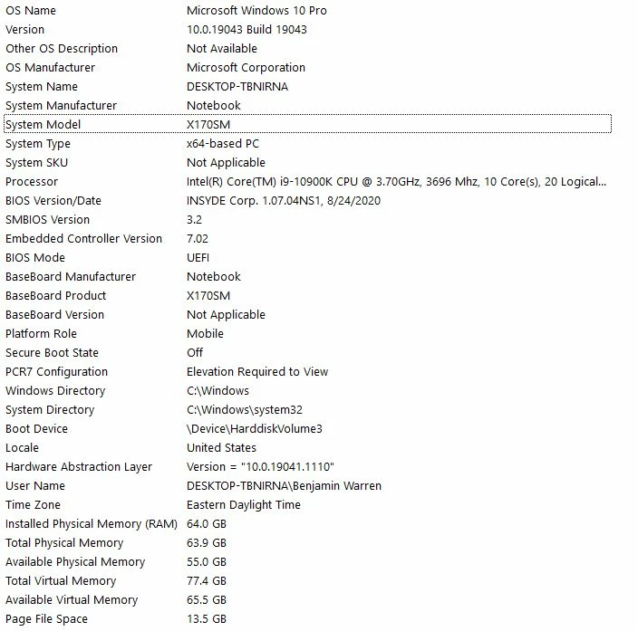
Task: Click the 'United States' locale value
Action: 221,448
